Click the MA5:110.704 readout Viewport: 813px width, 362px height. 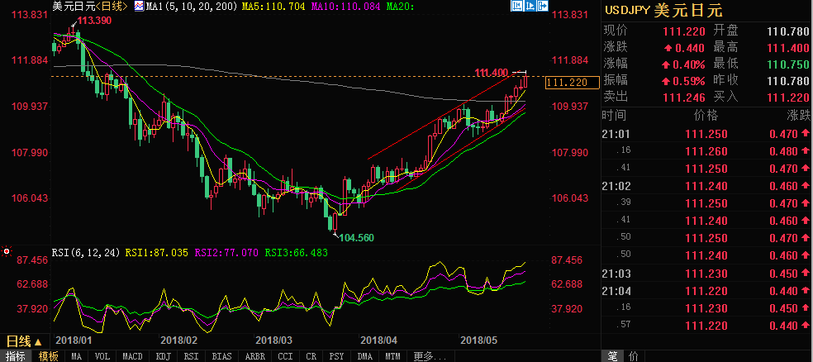pyautogui.click(x=273, y=7)
